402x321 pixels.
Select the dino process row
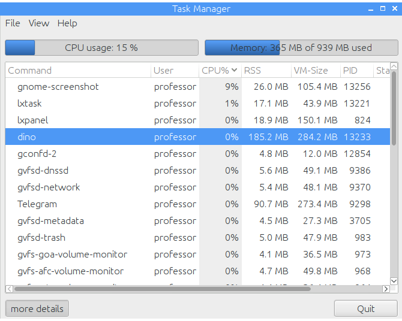coord(197,137)
